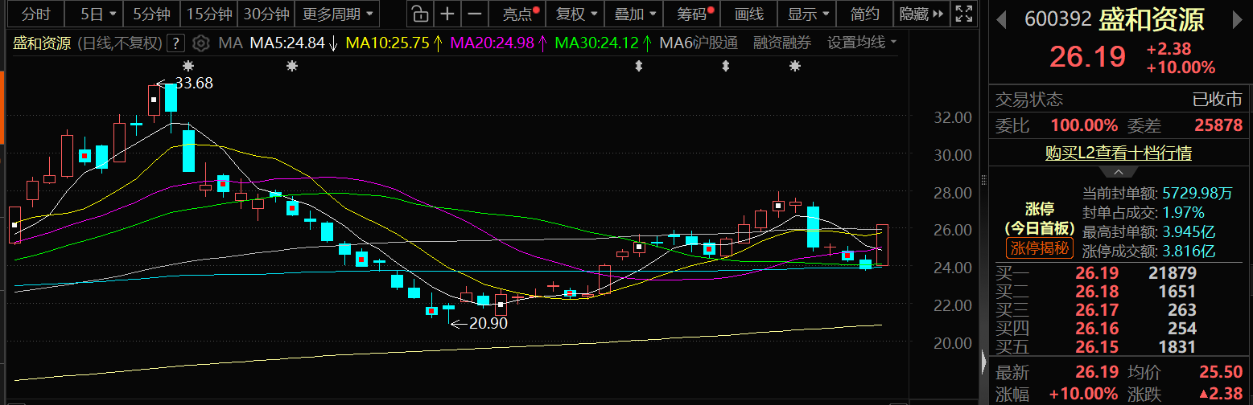This screenshot has height=405, width=1253.
Task: Zoom out the chart with the minus icon
Action: coord(476,14)
